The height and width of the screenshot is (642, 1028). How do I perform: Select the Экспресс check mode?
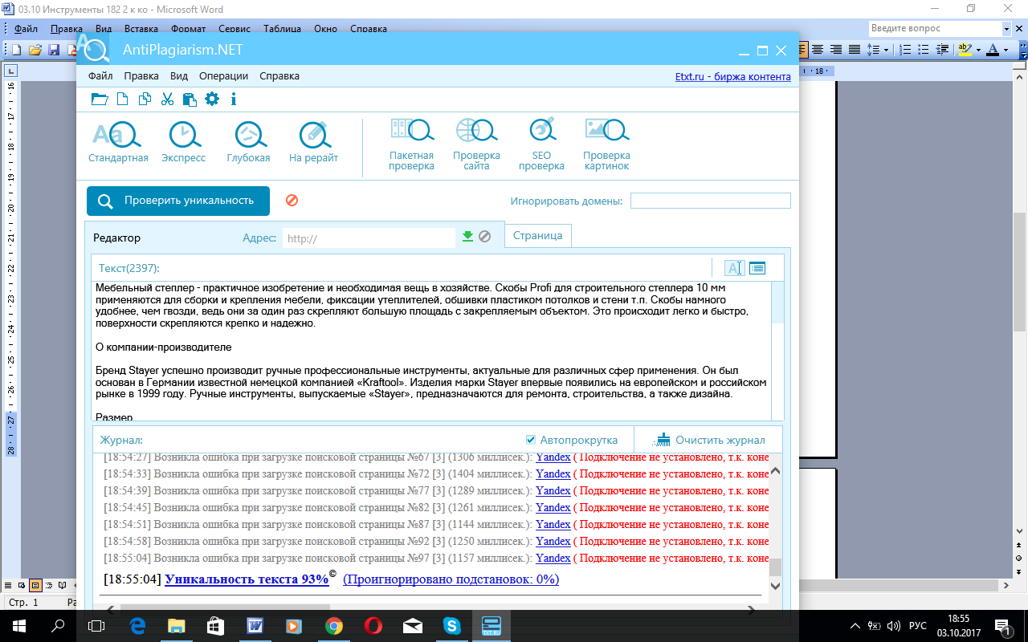click(x=184, y=143)
